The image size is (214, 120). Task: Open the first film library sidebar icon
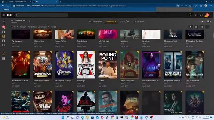coord(4,32)
